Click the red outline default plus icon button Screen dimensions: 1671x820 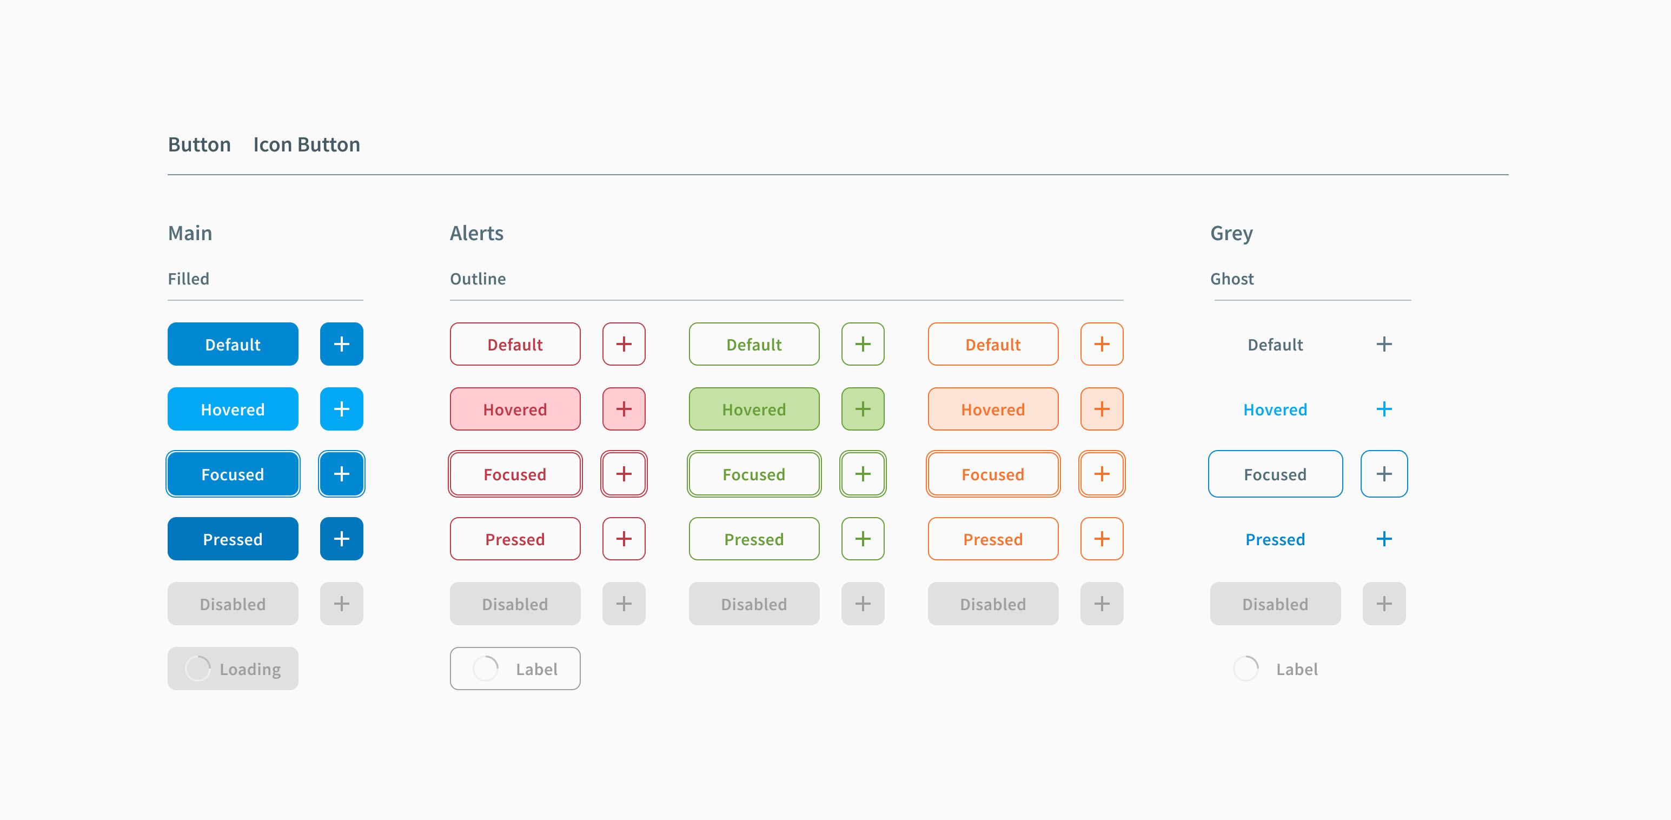click(x=624, y=344)
